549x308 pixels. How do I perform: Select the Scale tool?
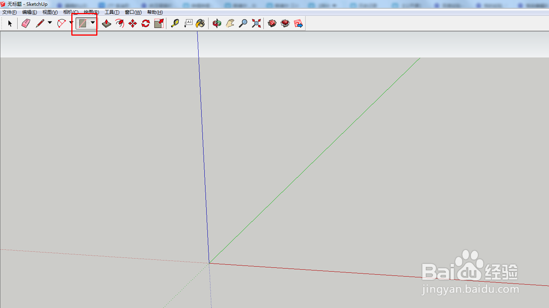pos(159,24)
